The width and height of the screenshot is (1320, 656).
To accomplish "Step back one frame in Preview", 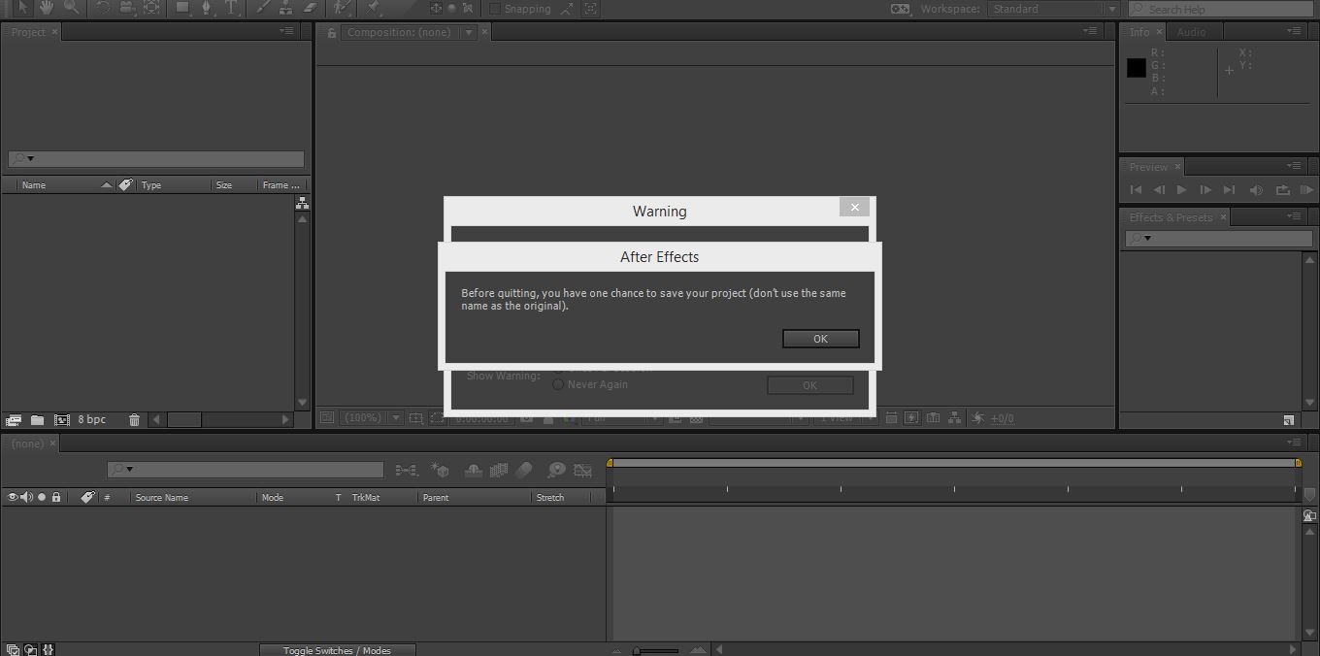I will coord(1158,190).
